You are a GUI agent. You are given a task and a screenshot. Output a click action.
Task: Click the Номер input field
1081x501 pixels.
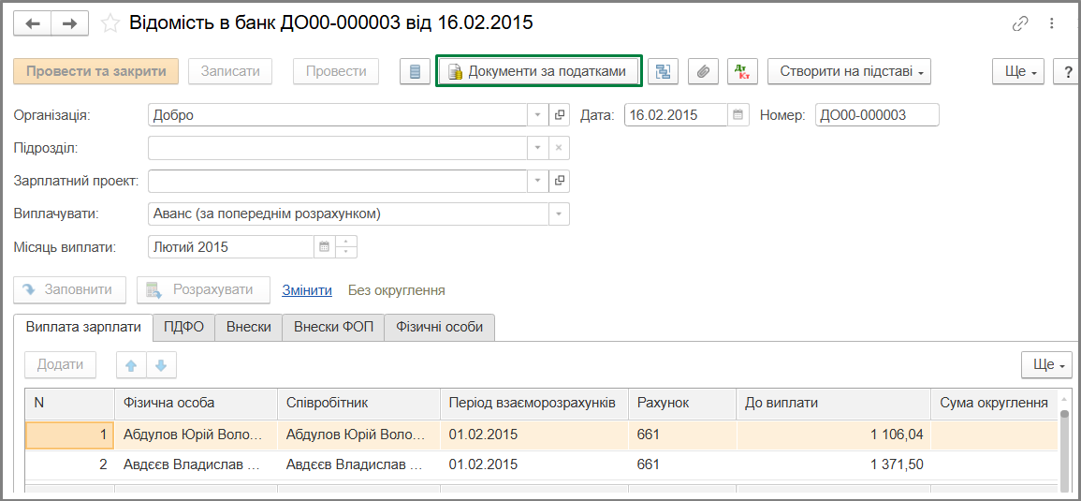point(877,115)
